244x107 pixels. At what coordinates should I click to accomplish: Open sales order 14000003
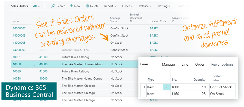point(19,43)
